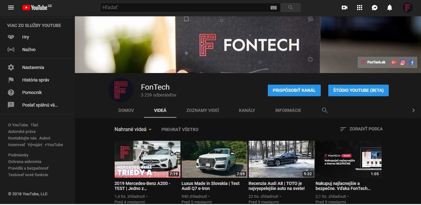Click the Nastavenia gear icon
421x205 pixels.
tap(11, 67)
